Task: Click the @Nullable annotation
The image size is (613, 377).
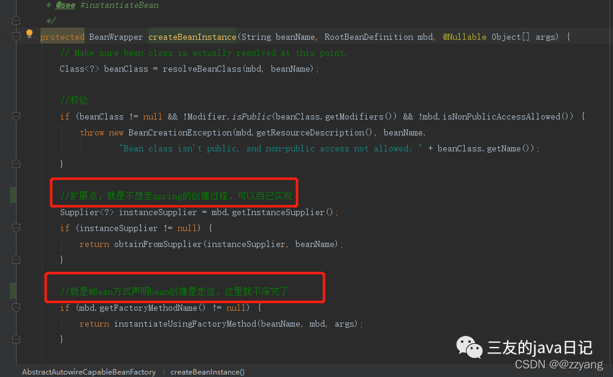Action: (465, 37)
